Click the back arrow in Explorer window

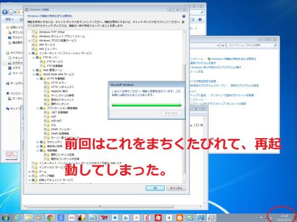click(x=5, y=12)
